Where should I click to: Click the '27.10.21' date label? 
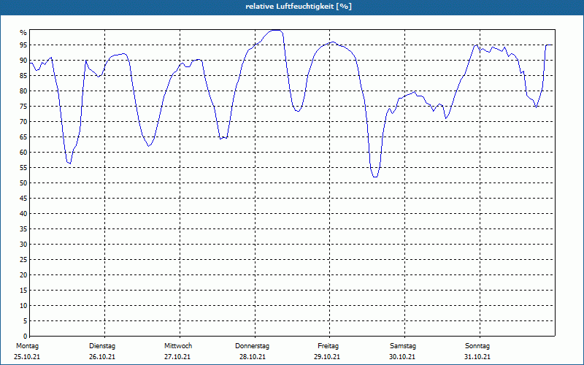coord(177,357)
